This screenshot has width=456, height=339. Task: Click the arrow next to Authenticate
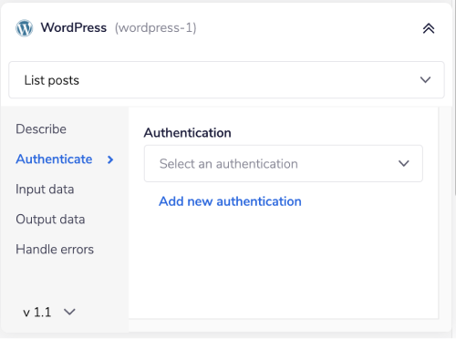(110, 159)
